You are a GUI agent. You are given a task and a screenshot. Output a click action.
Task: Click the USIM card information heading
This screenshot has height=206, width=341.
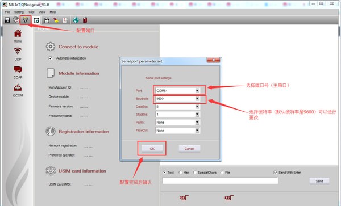82,171
